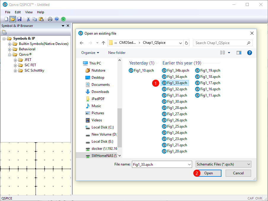Viewport: 268px width, 201px height.
Task: Click the Save toolbar icon
Action: pyautogui.click(x=19, y=19)
